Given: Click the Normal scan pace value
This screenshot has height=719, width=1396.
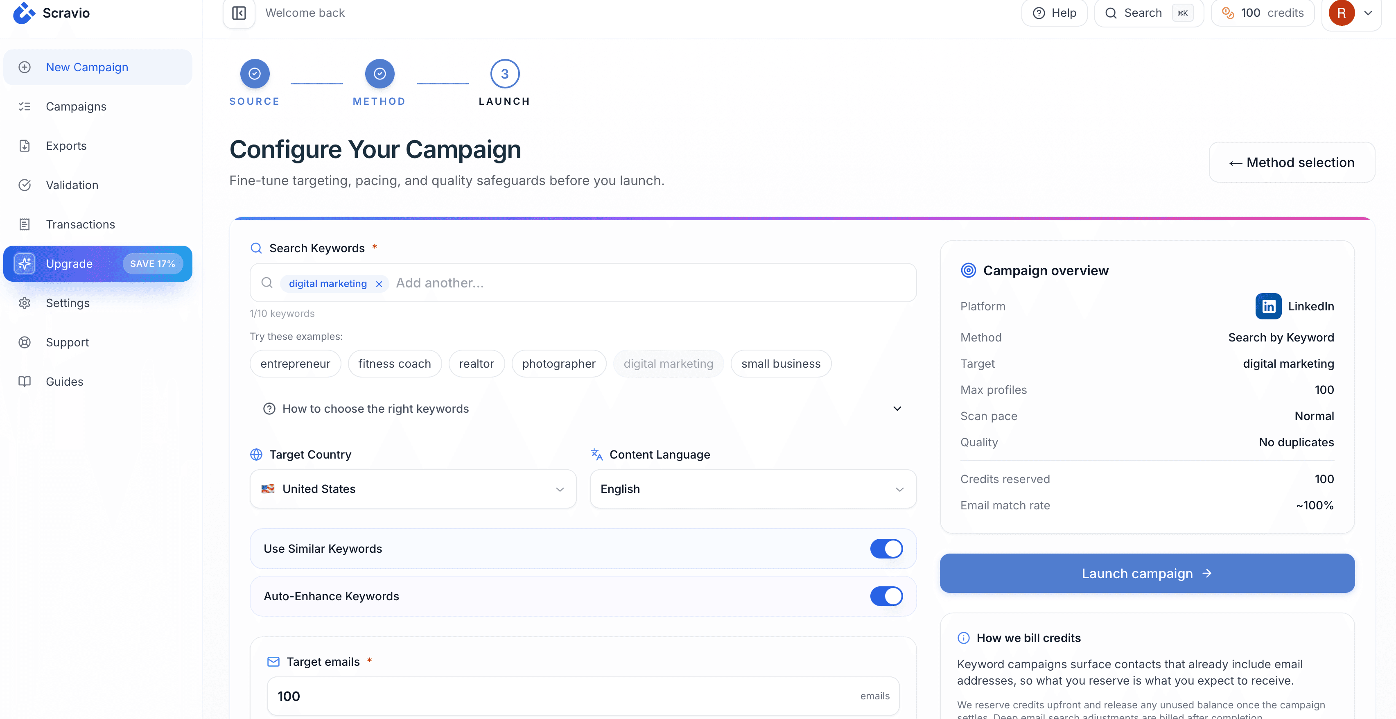Looking at the screenshot, I should point(1314,416).
